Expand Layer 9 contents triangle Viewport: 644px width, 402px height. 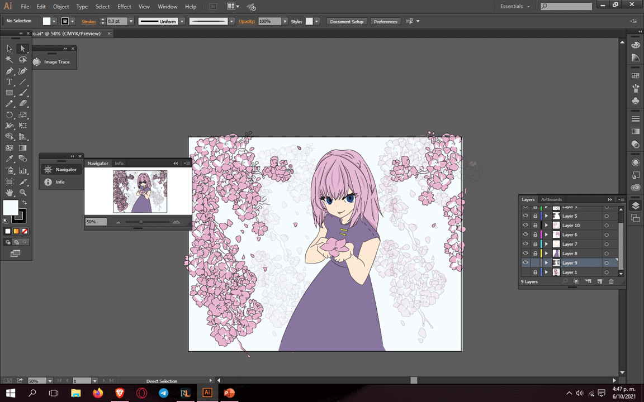[x=546, y=262]
